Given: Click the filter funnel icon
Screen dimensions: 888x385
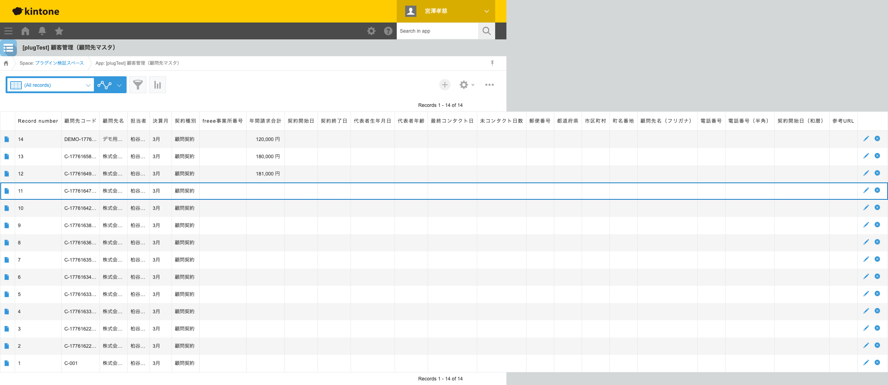Looking at the screenshot, I should click(138, 85).
